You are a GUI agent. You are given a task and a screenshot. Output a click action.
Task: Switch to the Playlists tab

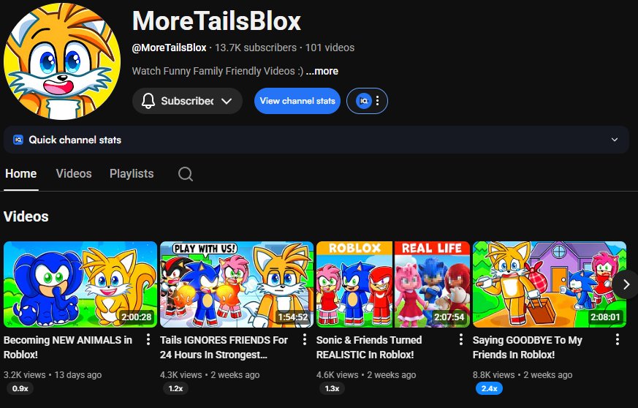point(132,174)
